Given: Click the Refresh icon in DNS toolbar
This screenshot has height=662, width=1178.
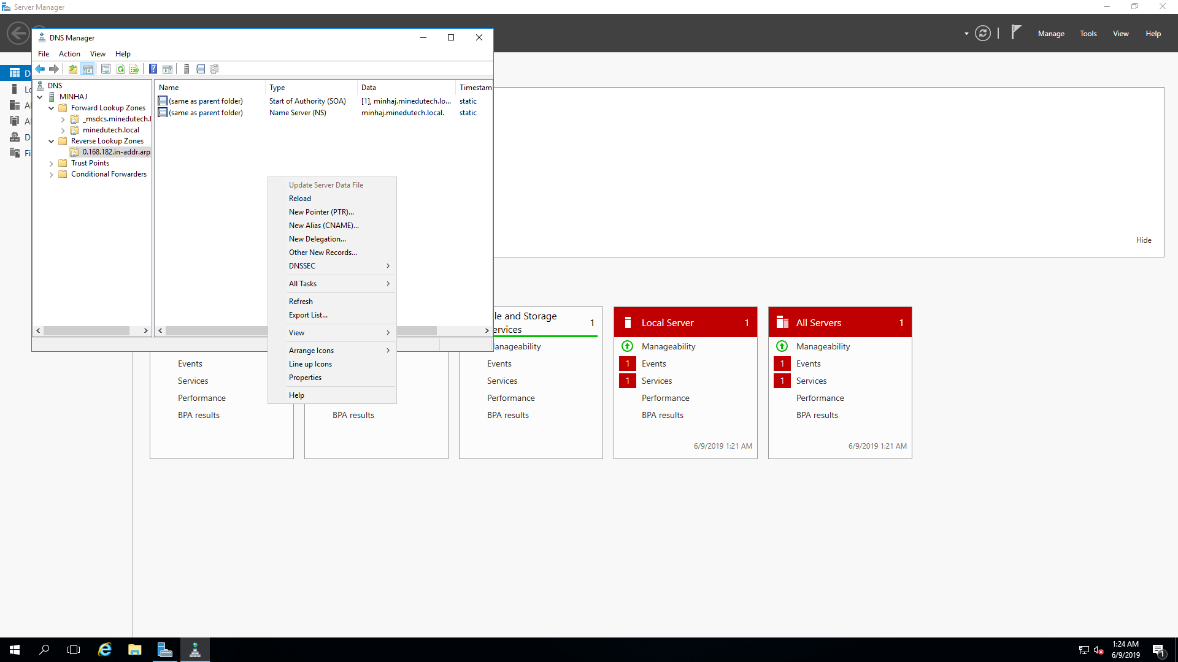Looking at the screenshot, I should click(120, 69).
